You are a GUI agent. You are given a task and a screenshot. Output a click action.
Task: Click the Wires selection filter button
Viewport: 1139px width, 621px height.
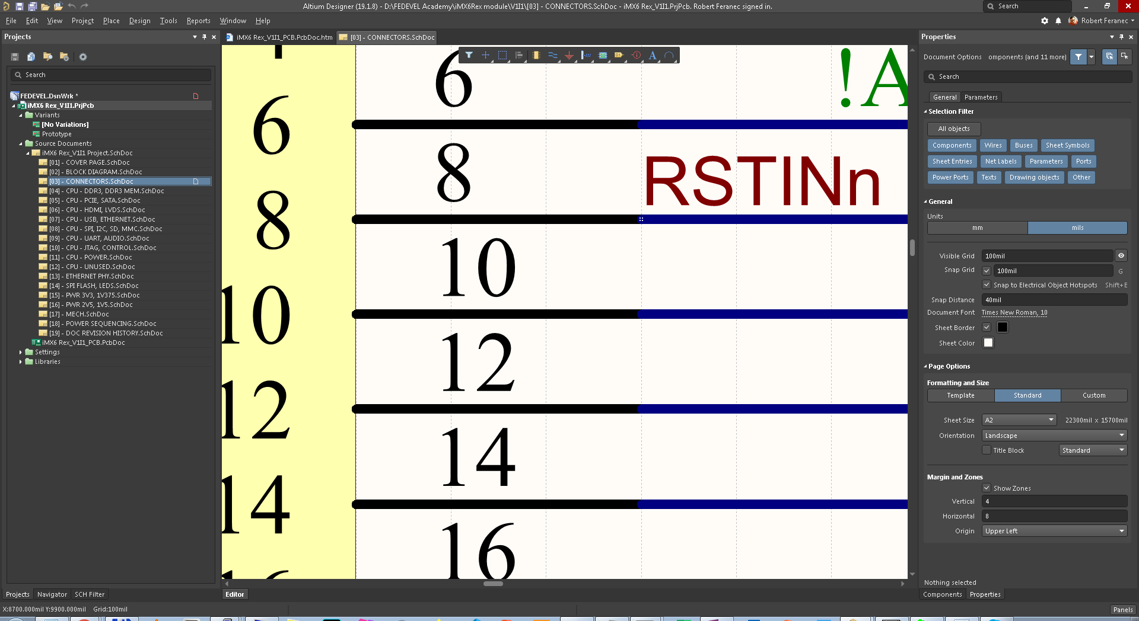pos(992,145)
